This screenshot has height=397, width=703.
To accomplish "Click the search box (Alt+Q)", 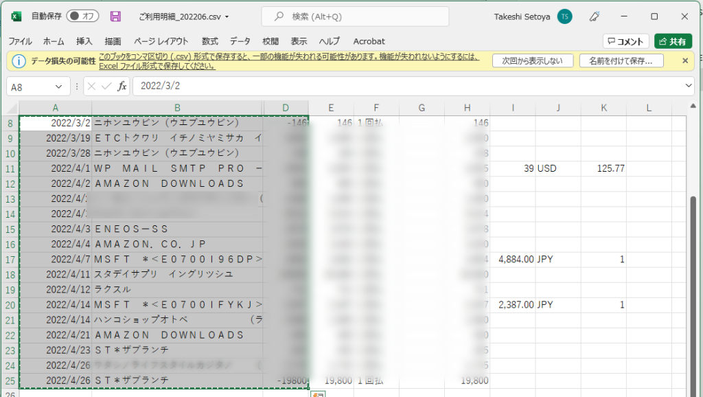I will pos(355,16).
